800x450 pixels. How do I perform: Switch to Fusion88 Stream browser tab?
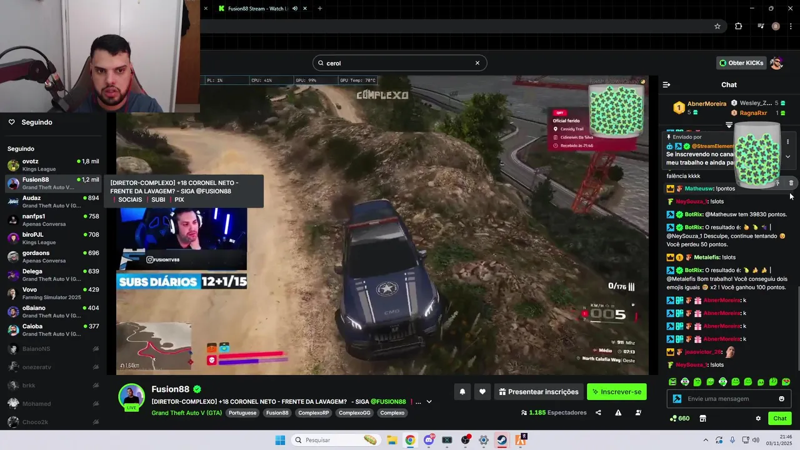point(258,8)
